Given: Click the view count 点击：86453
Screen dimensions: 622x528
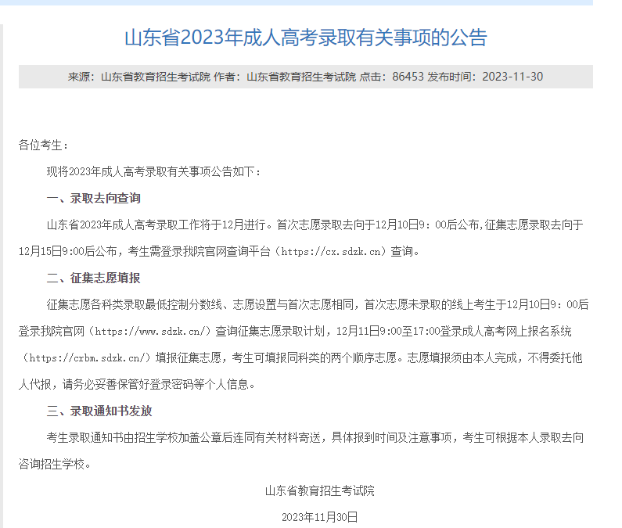Looking at the screenshot, I should [391, 77].
